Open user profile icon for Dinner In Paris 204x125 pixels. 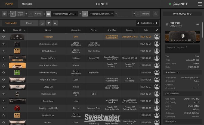click(157, 58)
